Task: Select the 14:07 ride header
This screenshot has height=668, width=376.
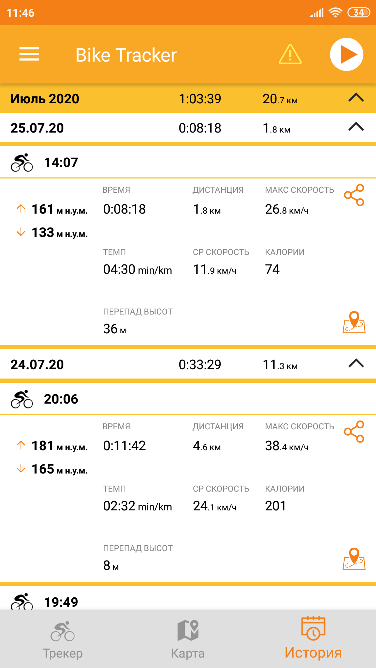Action: click(x=188, y=162)
